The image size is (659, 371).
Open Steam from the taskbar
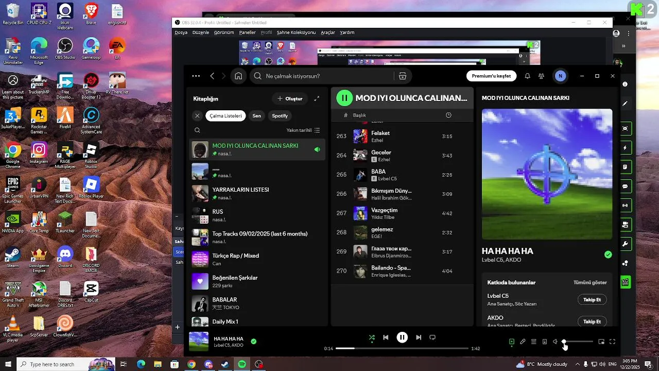(x=225, y=364)
